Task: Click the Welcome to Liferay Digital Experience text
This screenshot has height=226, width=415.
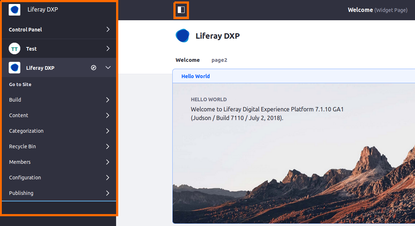Action: [267, 109]
